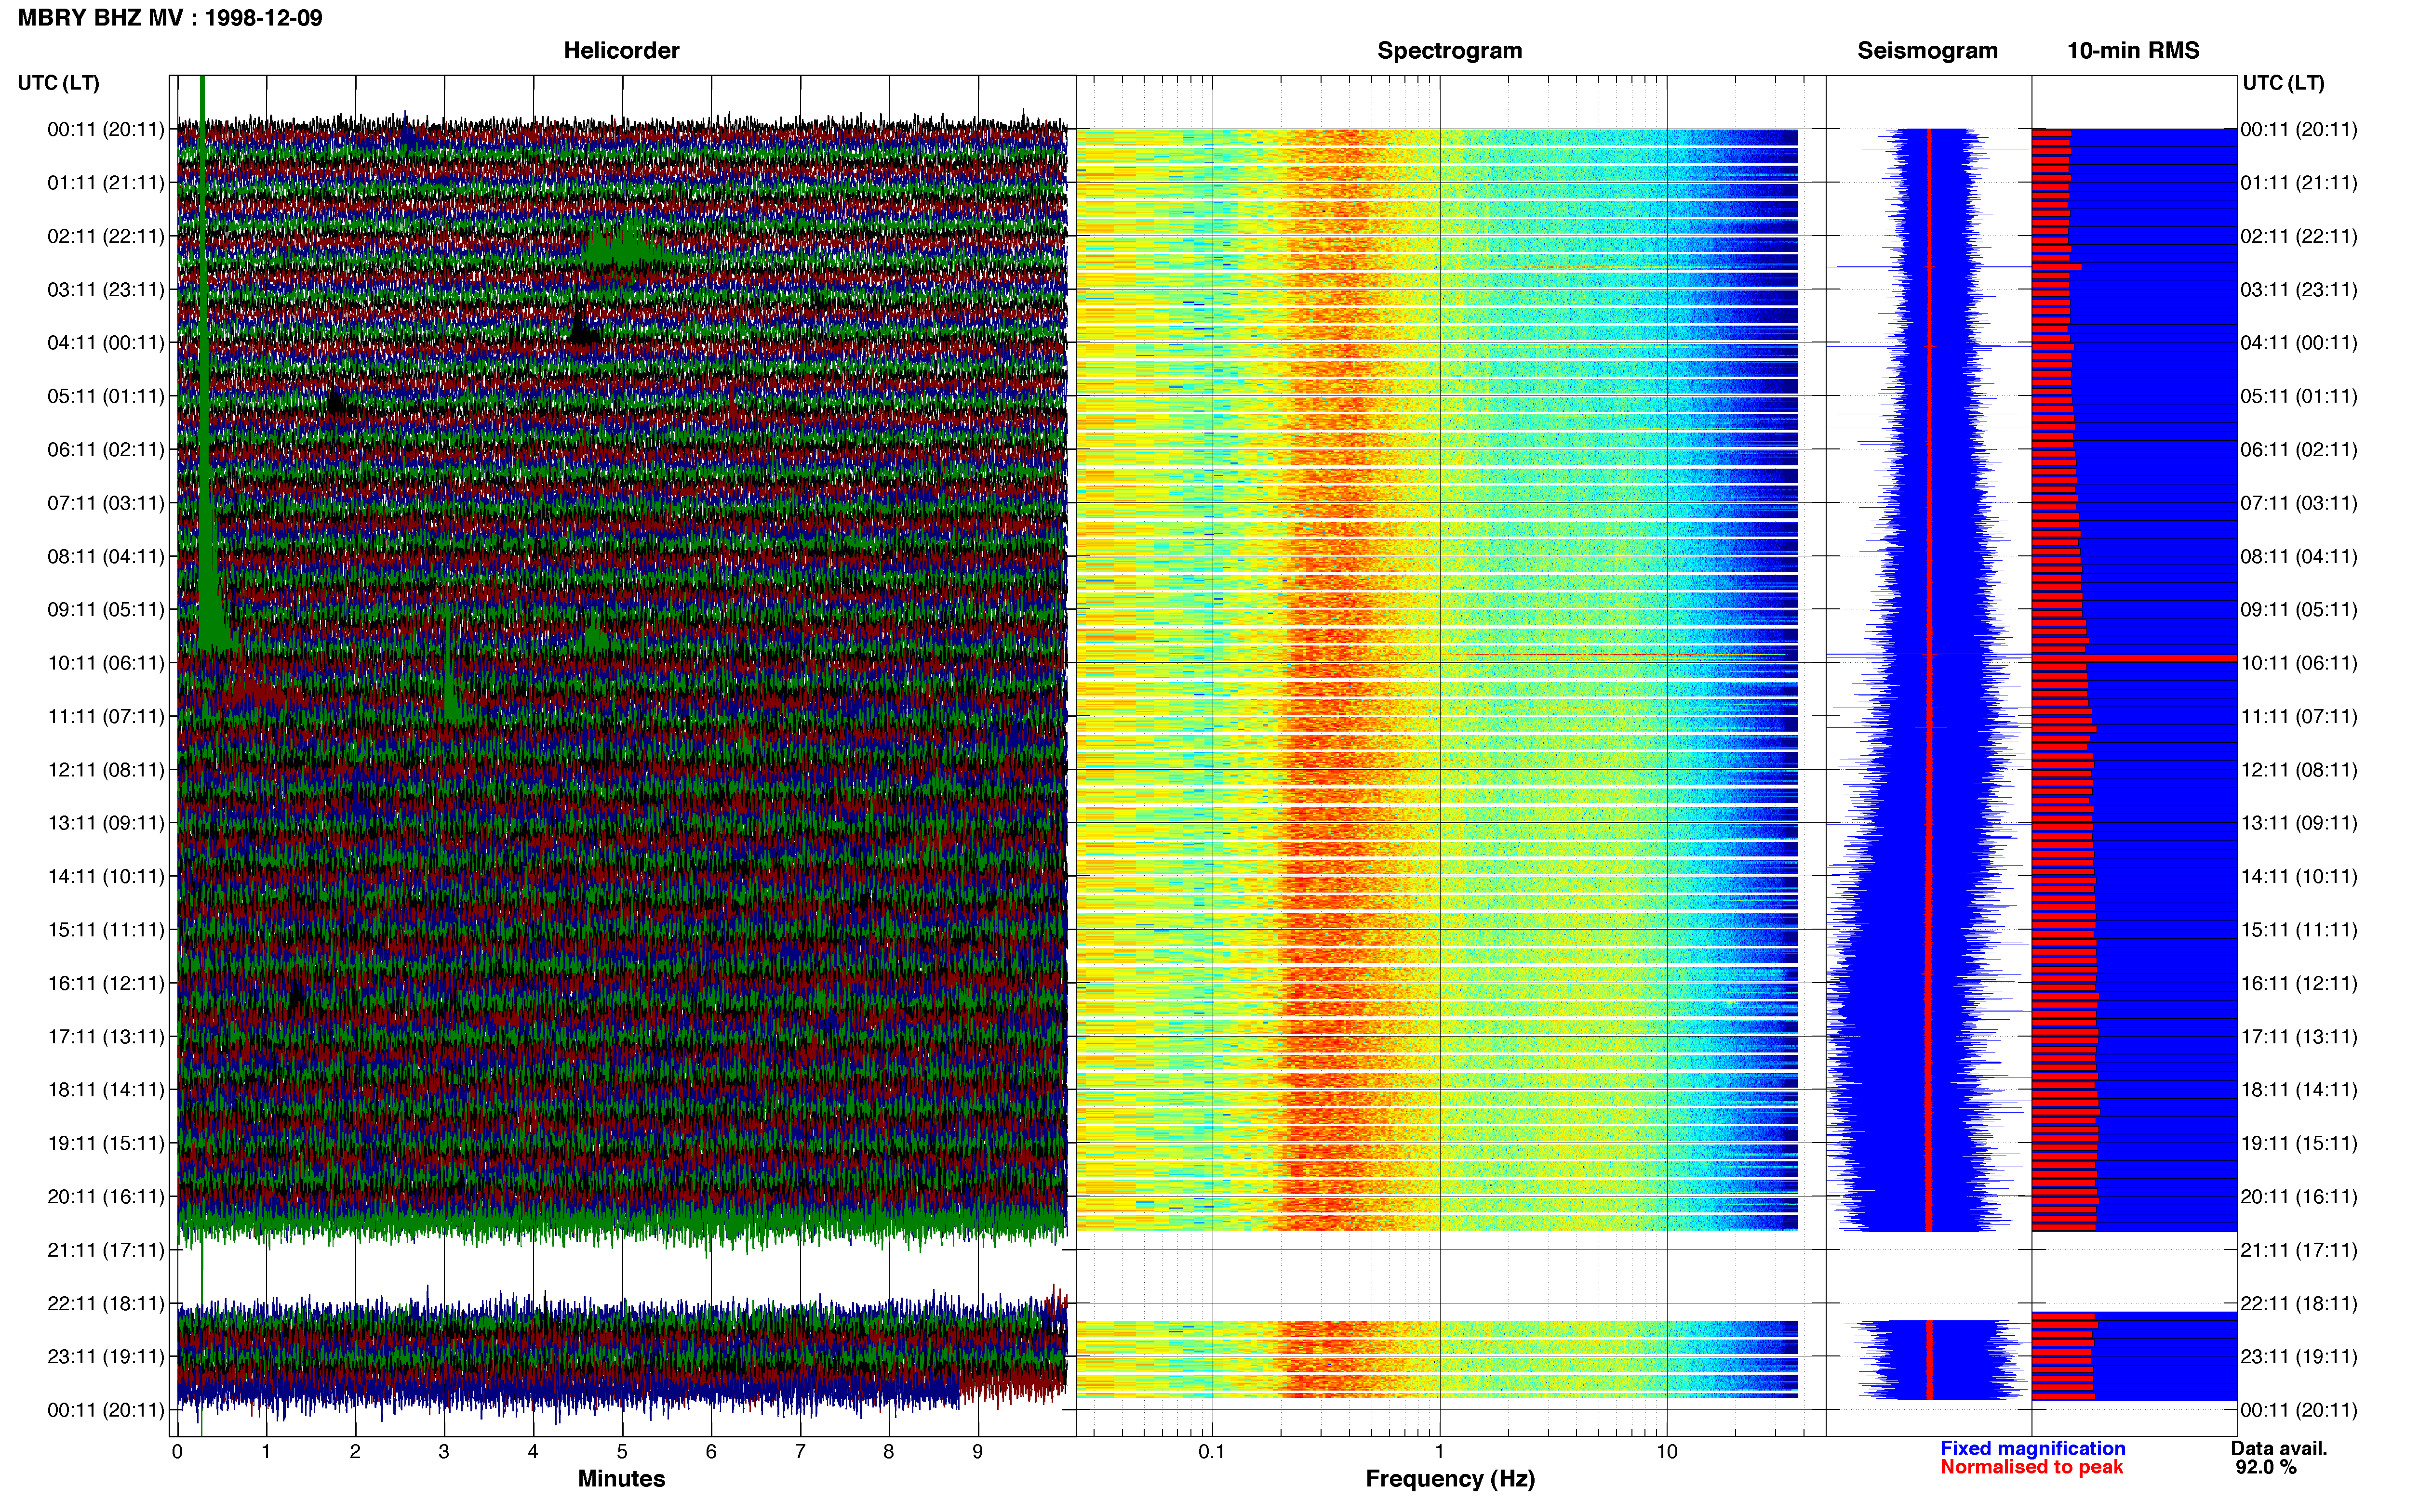Click the 'Minutes' x-axis label
The width and height of the screenshot is (2419, 1512).
(x=621, y=1479)
